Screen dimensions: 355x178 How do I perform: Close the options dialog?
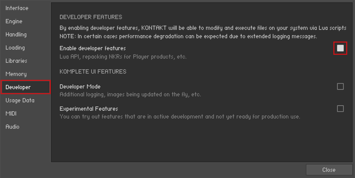tap(329, 170)
